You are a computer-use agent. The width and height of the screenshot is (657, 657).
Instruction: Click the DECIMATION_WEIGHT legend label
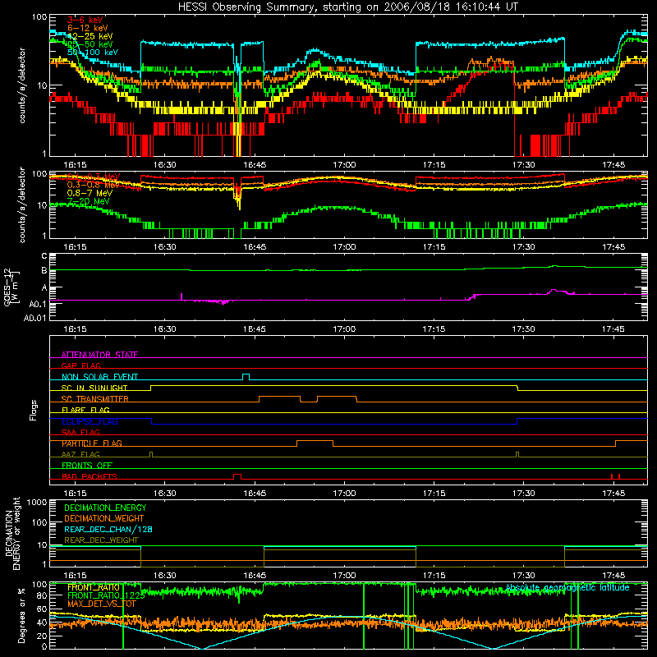click(x=104, y=518)
